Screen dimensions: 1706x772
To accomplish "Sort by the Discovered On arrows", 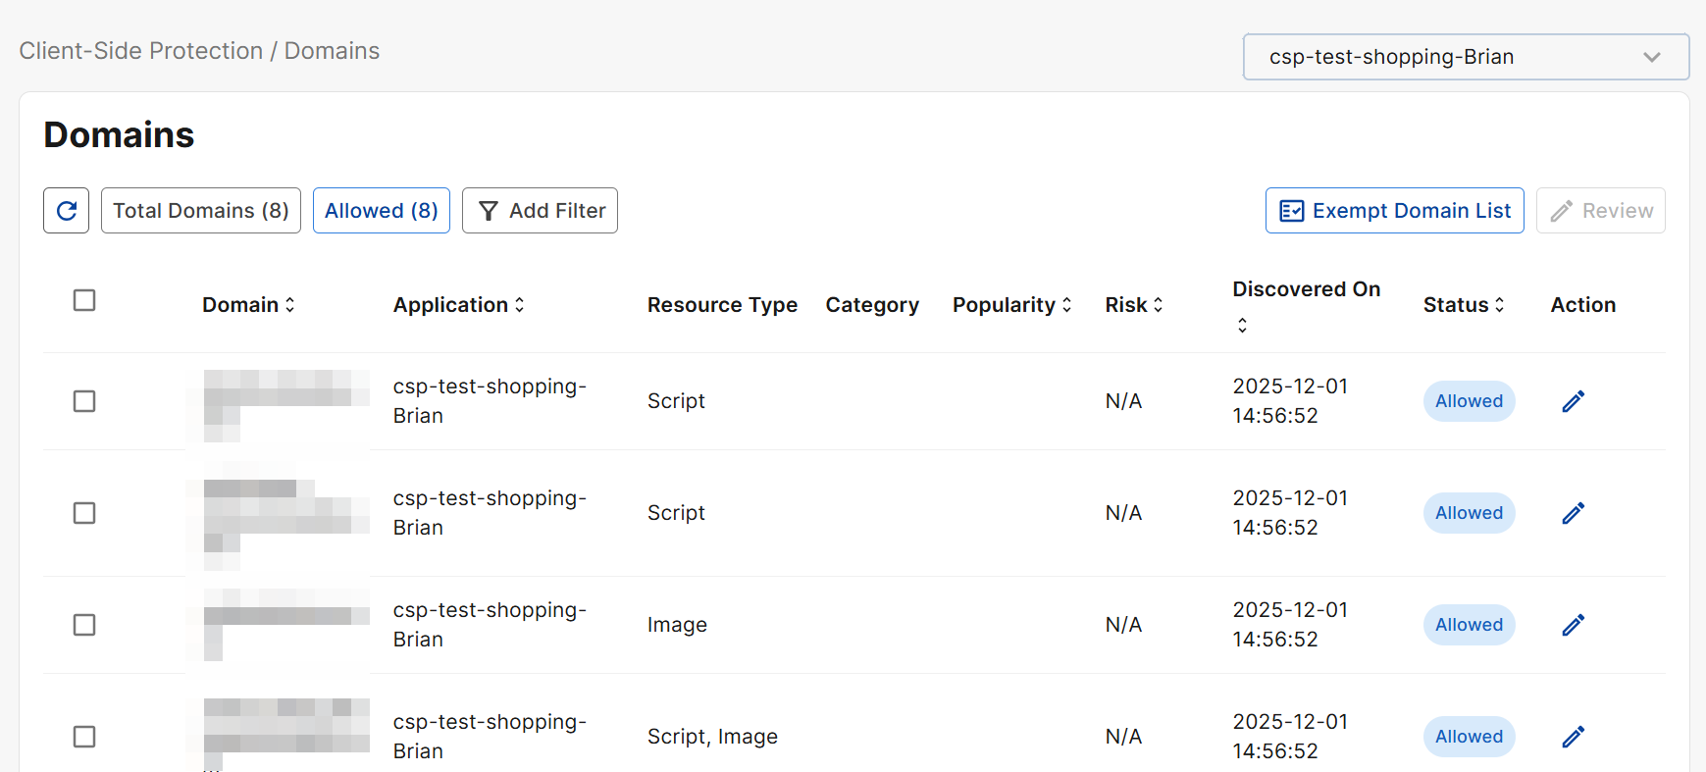I will (x=1242, y=325).
